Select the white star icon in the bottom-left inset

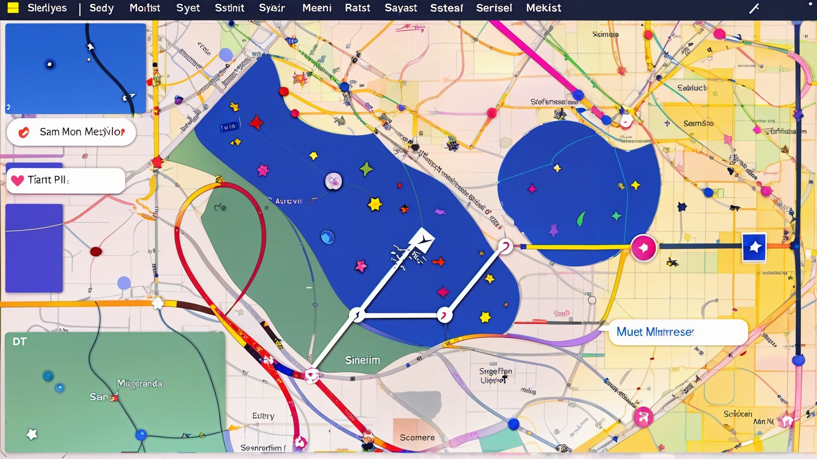point(31,434)
